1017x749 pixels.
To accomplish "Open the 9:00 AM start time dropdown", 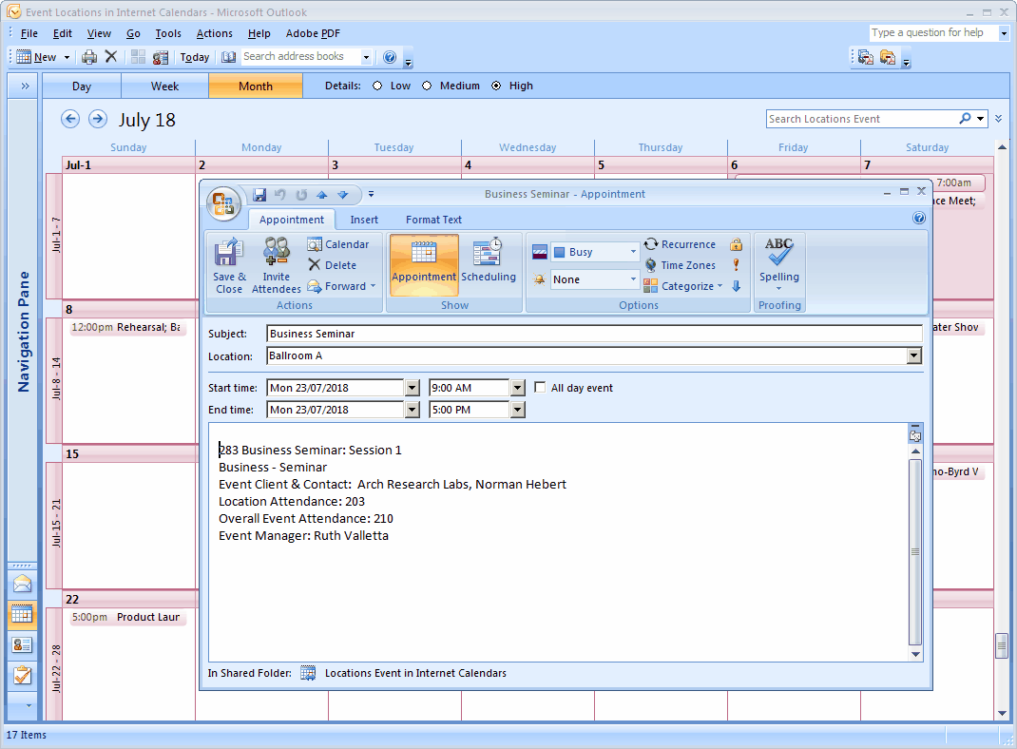I will (x=518, y=388).
